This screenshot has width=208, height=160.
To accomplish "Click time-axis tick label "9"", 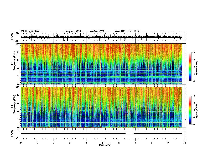I will pyautogui.click(x=168, y=143).
